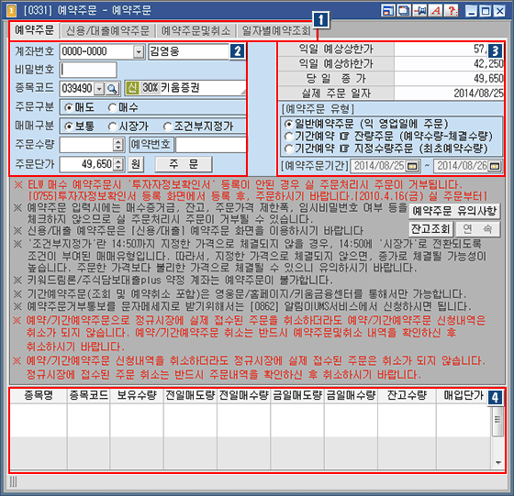The height and width of the screenshot is (496, 514).
Task: Click the account name field 김영웅
Action: pos(188,51)
